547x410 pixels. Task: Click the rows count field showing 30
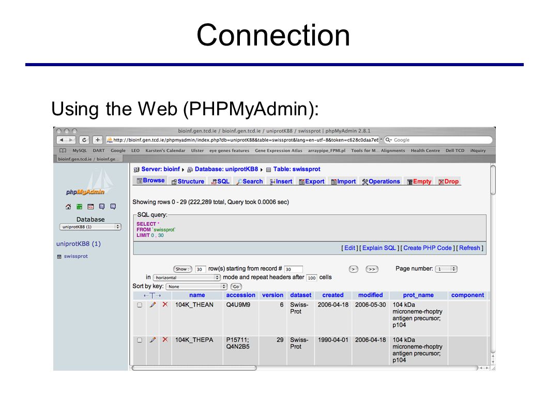point(200,269)
